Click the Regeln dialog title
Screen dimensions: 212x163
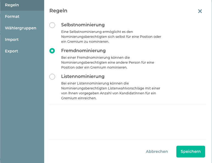click(x=58, y=11)
